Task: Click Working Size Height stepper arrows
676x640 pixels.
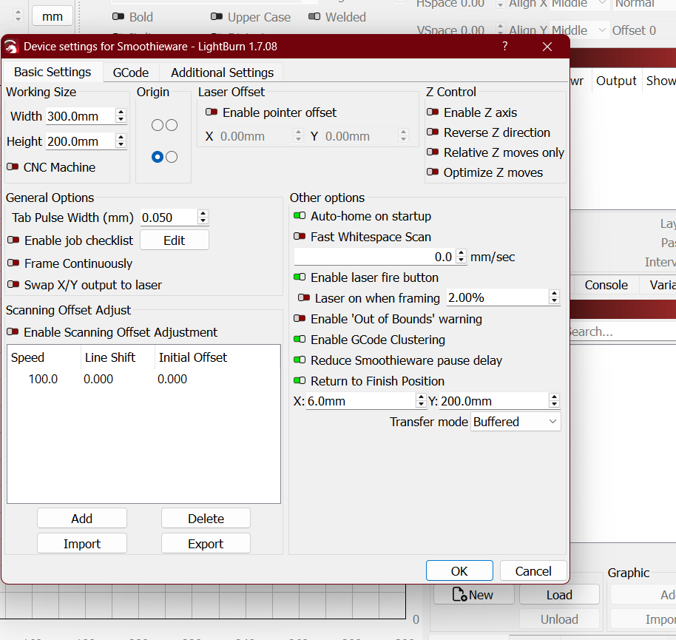Action: pyautogui.click(x=121, y=141)
